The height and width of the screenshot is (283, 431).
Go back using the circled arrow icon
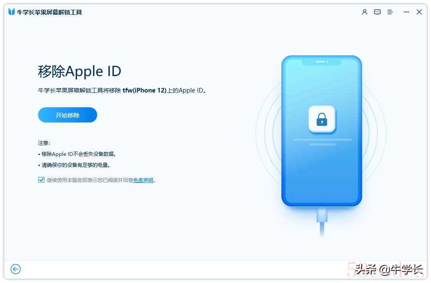(16, 269)
